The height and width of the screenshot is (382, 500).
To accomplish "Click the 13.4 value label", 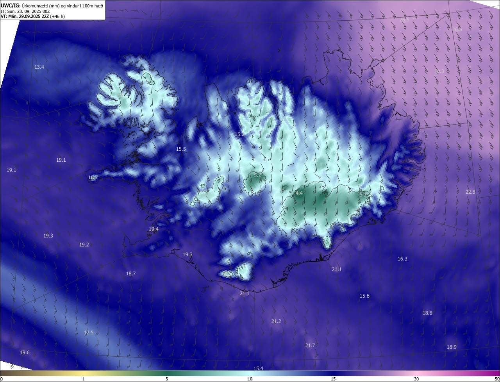I will point(39,67).
